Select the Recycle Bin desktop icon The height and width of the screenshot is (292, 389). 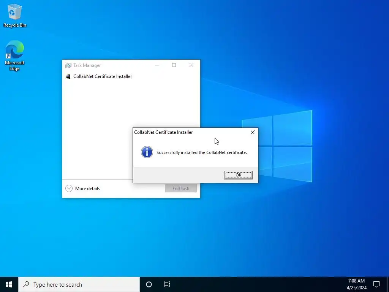tap(15, 15)
